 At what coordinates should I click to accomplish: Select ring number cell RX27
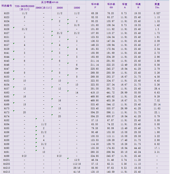click(x=7, y=33)
